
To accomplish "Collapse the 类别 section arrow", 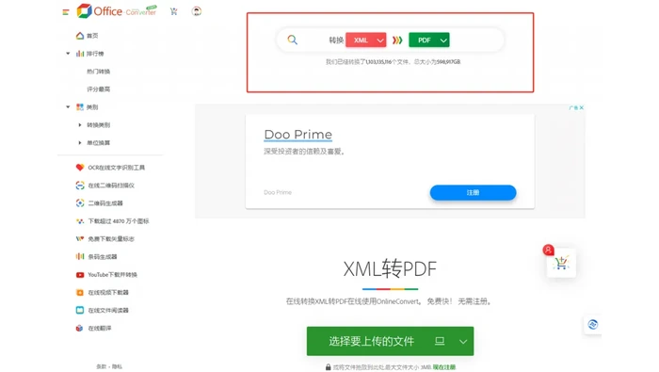I will point(68,106).
